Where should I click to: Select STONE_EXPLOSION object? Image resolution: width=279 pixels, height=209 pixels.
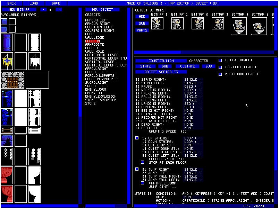click(x=101, y=100)
